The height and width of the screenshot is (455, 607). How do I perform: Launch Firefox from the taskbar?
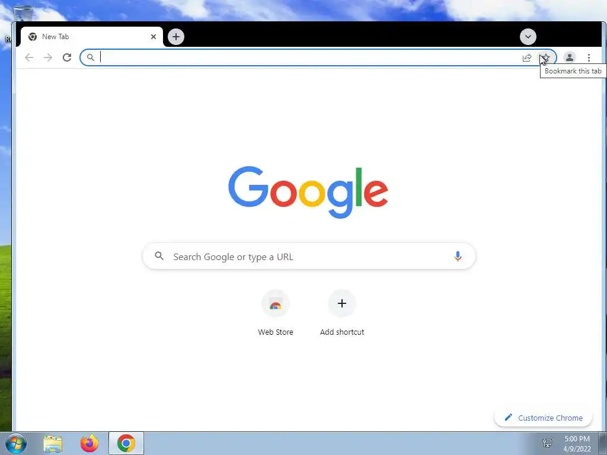(x=90, y=443)
